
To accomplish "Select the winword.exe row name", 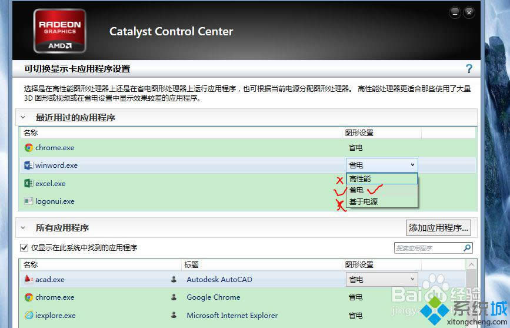I will 56,165.
